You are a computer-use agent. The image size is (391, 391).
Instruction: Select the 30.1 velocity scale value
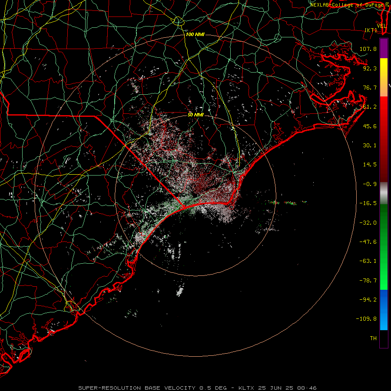tap(370, 146)
